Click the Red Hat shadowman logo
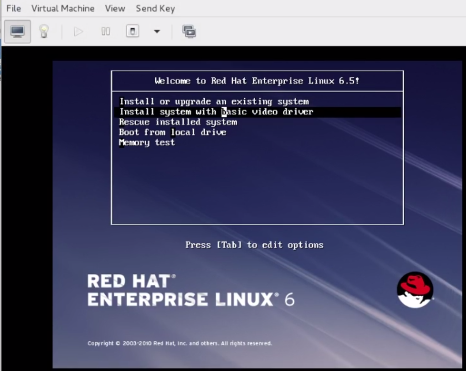This screenshot has height=371, width=466. (415, 290)
